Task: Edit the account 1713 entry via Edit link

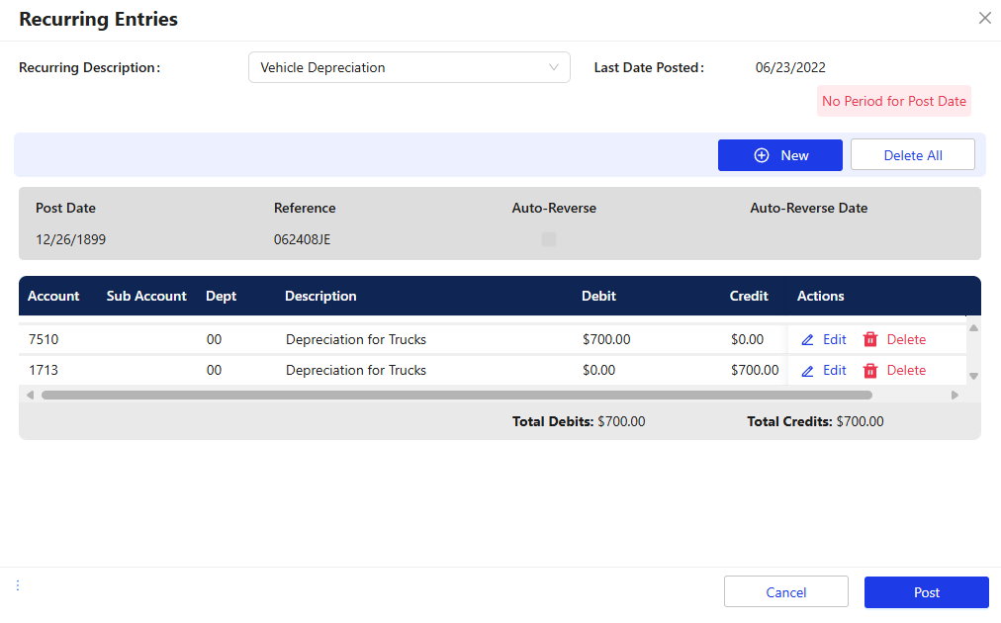Action: (x=835, y=370)
